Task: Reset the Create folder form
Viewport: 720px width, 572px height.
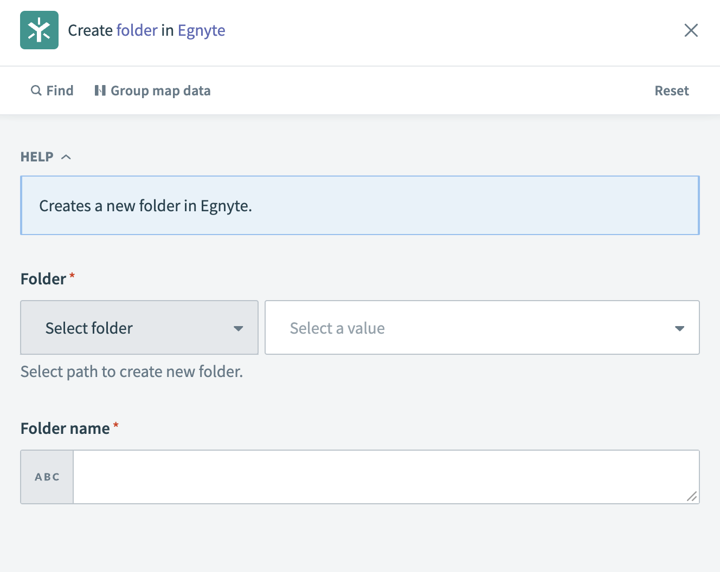Action: pyautogui.click(x=672, y=90)
